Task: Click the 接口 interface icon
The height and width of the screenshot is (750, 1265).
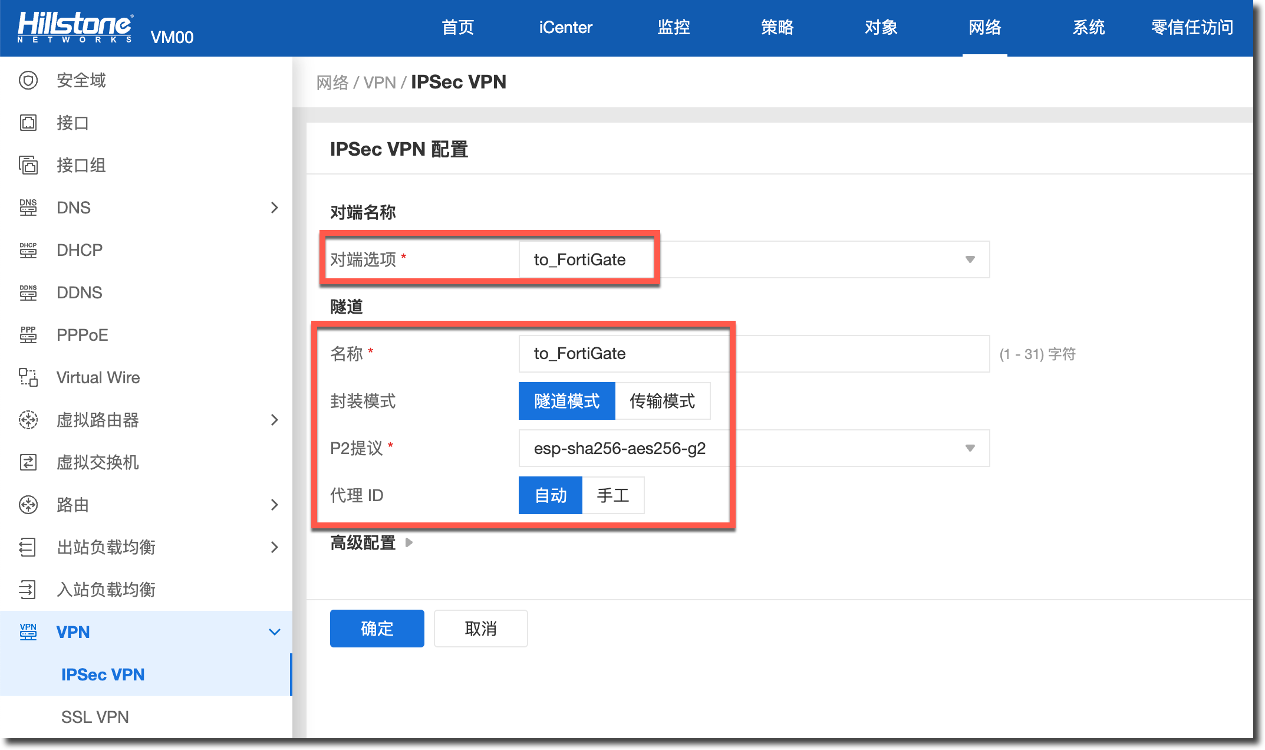Action: click(x=28, y=123)
